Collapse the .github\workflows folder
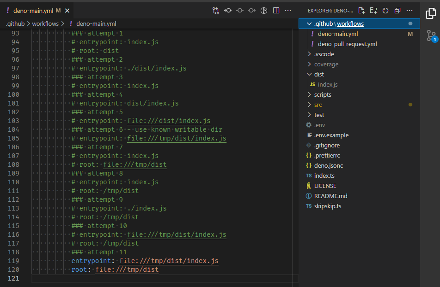This screenshot has width=440, height=287. coord(359,24)
